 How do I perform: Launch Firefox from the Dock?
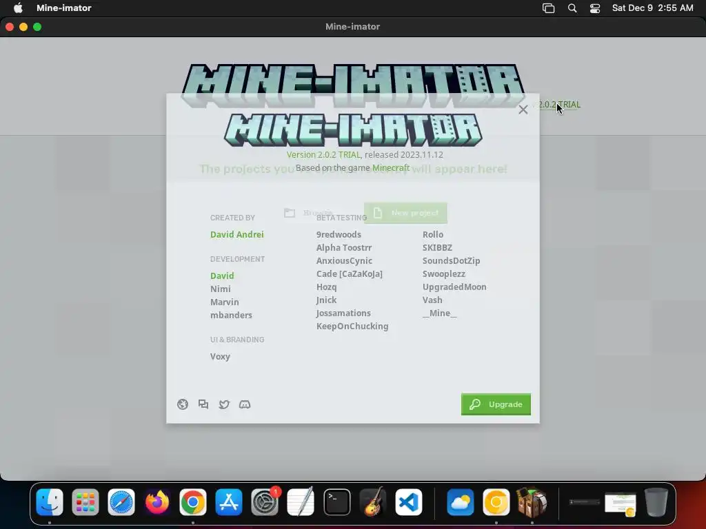click(157, 501)
